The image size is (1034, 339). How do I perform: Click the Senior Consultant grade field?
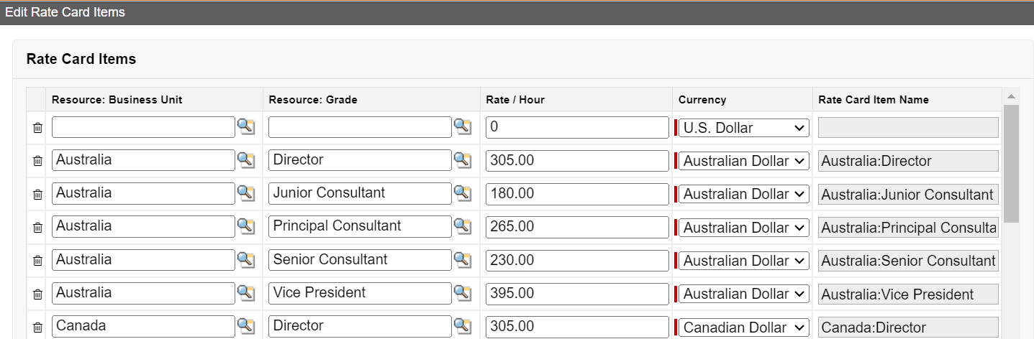(360, 260)
